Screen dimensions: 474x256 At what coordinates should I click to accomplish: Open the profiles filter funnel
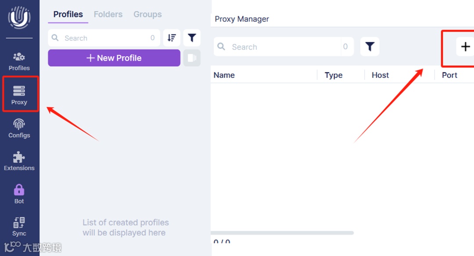tap(192, 38)
